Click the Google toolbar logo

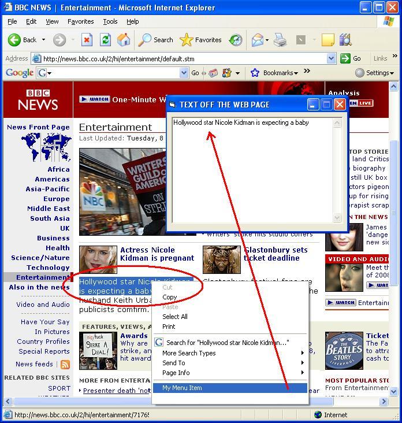(20, 73)
